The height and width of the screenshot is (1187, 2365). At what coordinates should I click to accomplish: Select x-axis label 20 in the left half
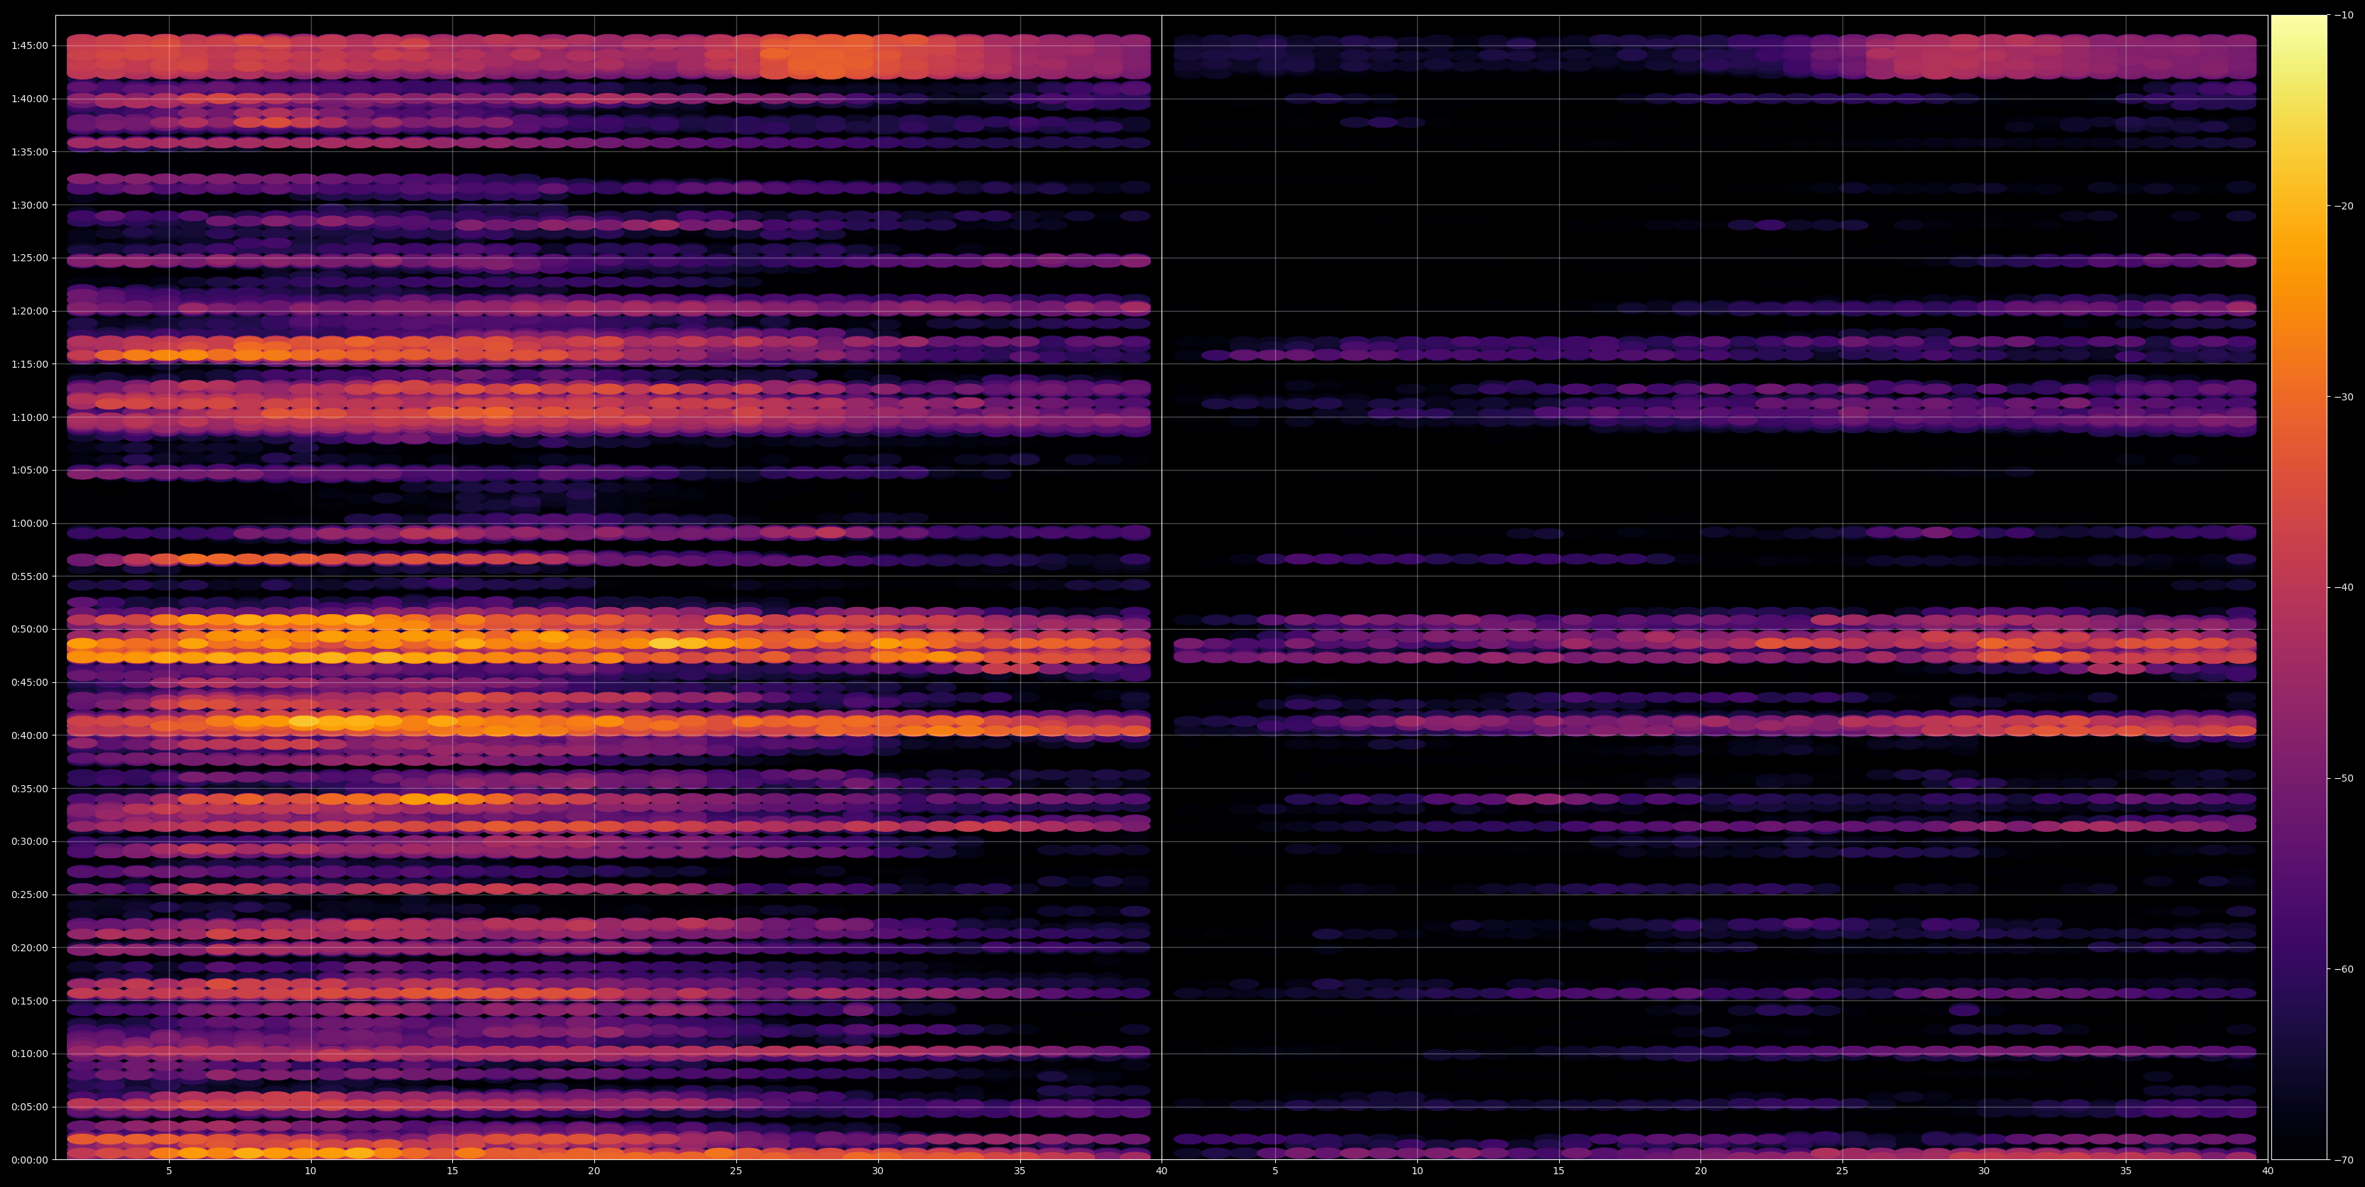pos(594,1171)
